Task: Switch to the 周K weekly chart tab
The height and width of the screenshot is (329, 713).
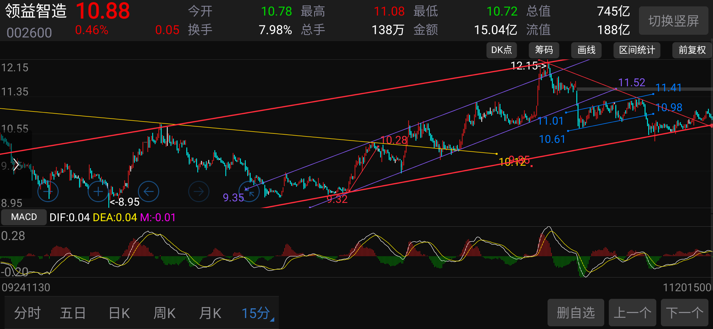Action: click(165, 313)
